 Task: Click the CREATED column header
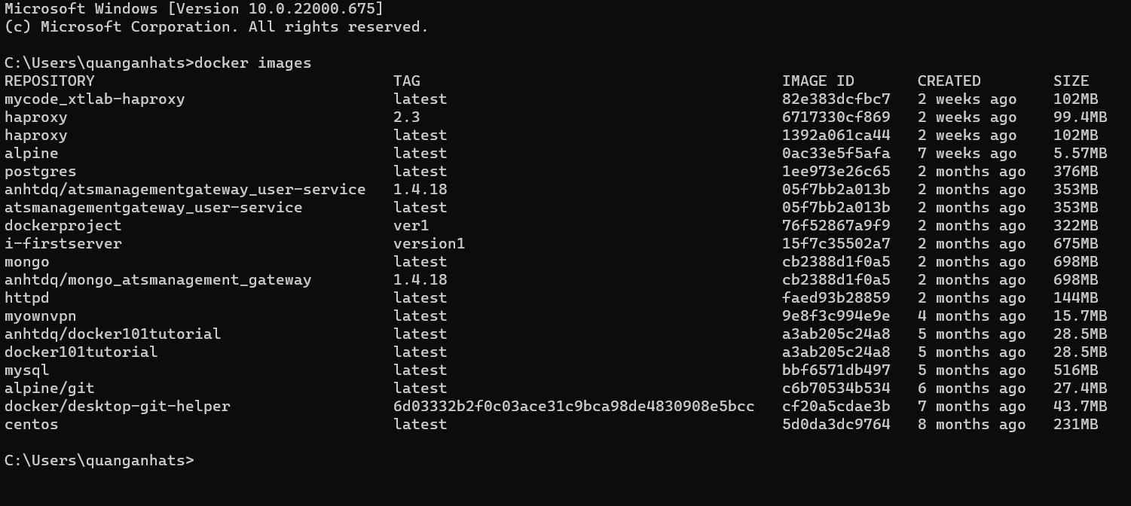[949, 81]
